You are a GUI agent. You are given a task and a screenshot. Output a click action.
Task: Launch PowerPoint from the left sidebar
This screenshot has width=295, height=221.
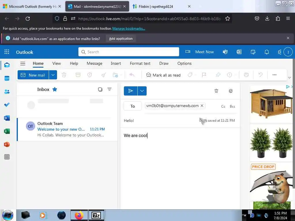coord(7,144)
